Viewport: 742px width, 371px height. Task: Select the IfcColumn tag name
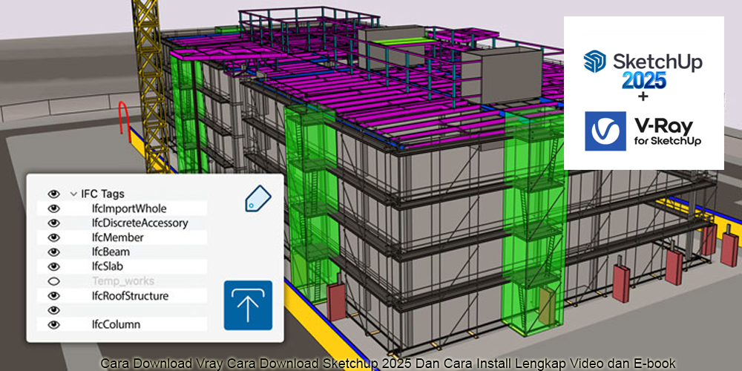(x=116, y=325)
